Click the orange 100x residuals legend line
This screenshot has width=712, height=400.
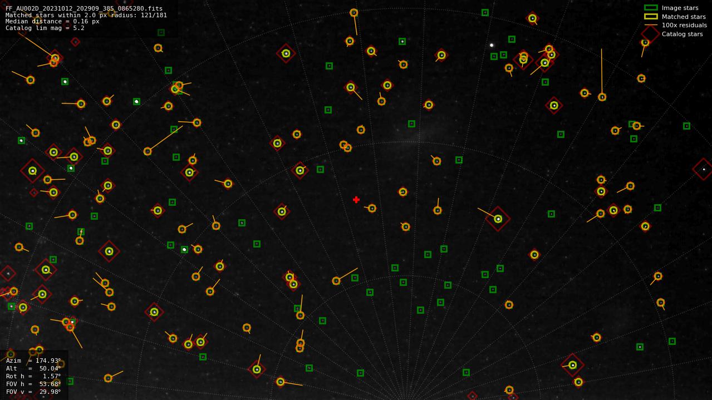(651, 25)
